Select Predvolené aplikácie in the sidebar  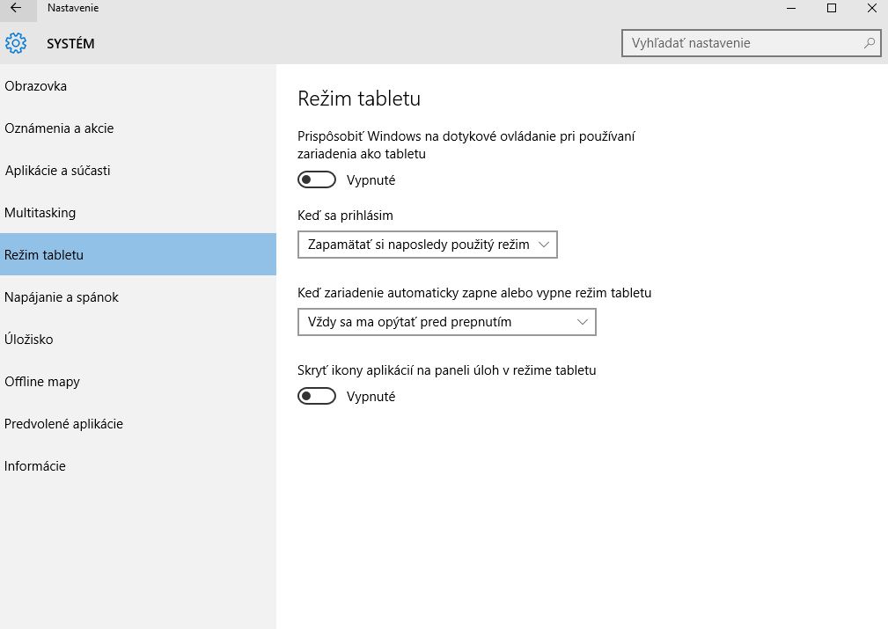click(138, 423)
